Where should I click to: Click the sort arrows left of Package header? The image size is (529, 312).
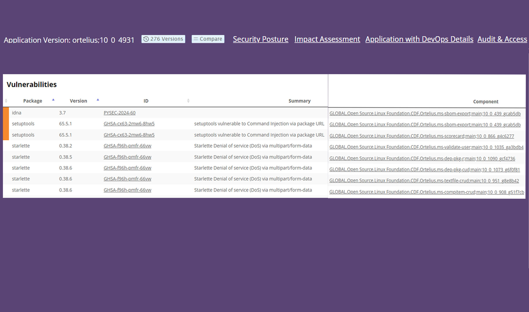[x=6, y=101]
